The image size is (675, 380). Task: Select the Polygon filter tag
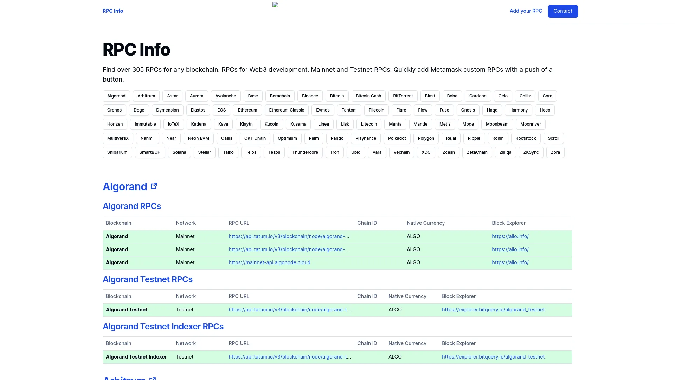(426, 138)
